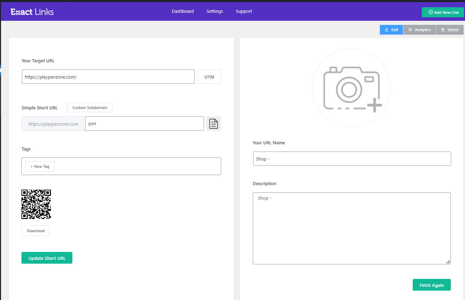This screenshot has width=465, height=300.
Task: Click the Delete button
Action: [450, 30]
